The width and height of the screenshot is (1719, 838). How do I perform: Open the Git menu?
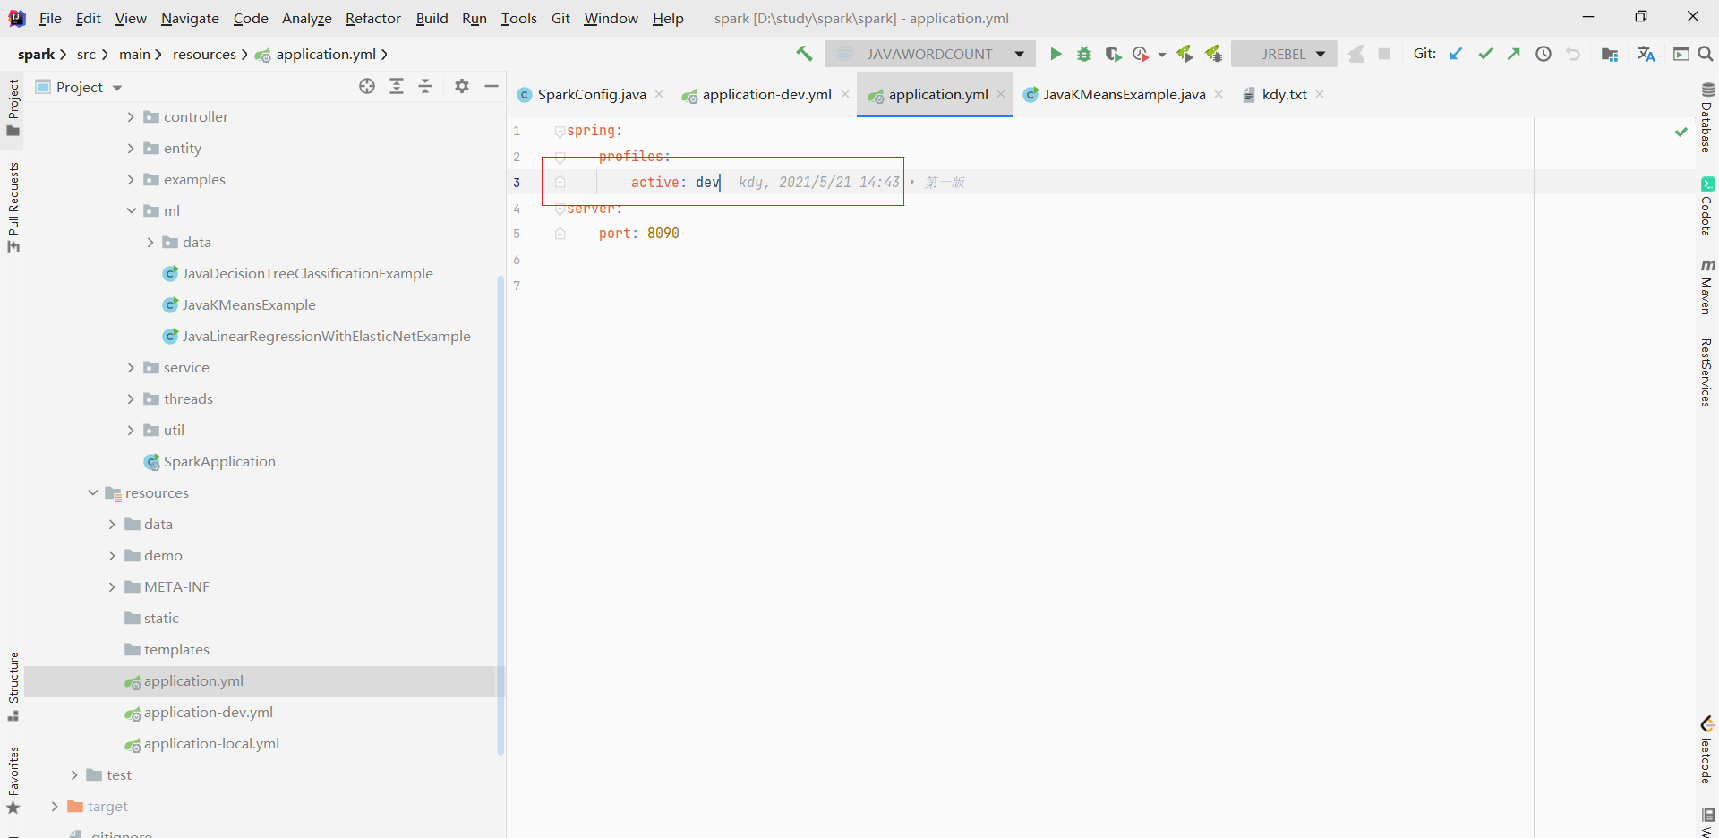click(x=560, y=18)
